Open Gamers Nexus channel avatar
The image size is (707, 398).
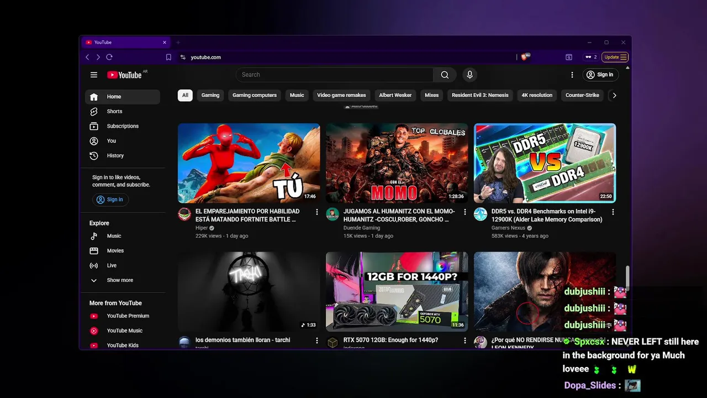[x=481, y=214]
